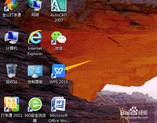Click the '打字通 2011' label text
The width and height of the screenshot is (157, 123).
pos(12,115)
